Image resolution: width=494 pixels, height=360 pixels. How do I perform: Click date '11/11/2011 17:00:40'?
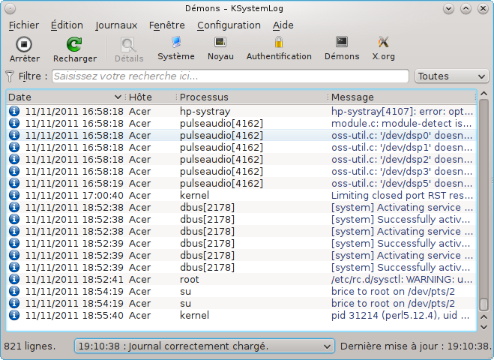(74, 195)
